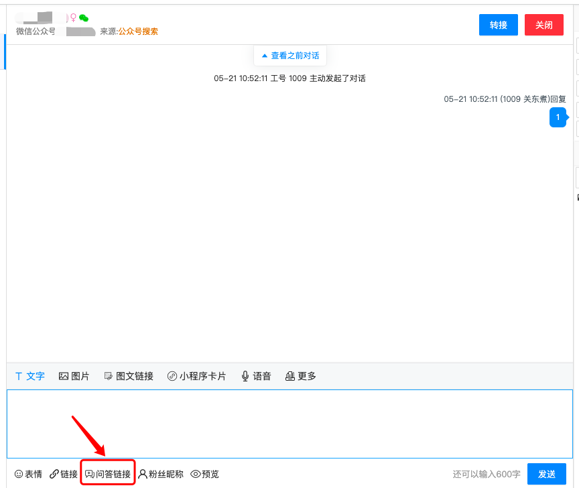Screen dimensions: 579x488
Task: Click the 转接 transfer button
Action: coord(498,24)
